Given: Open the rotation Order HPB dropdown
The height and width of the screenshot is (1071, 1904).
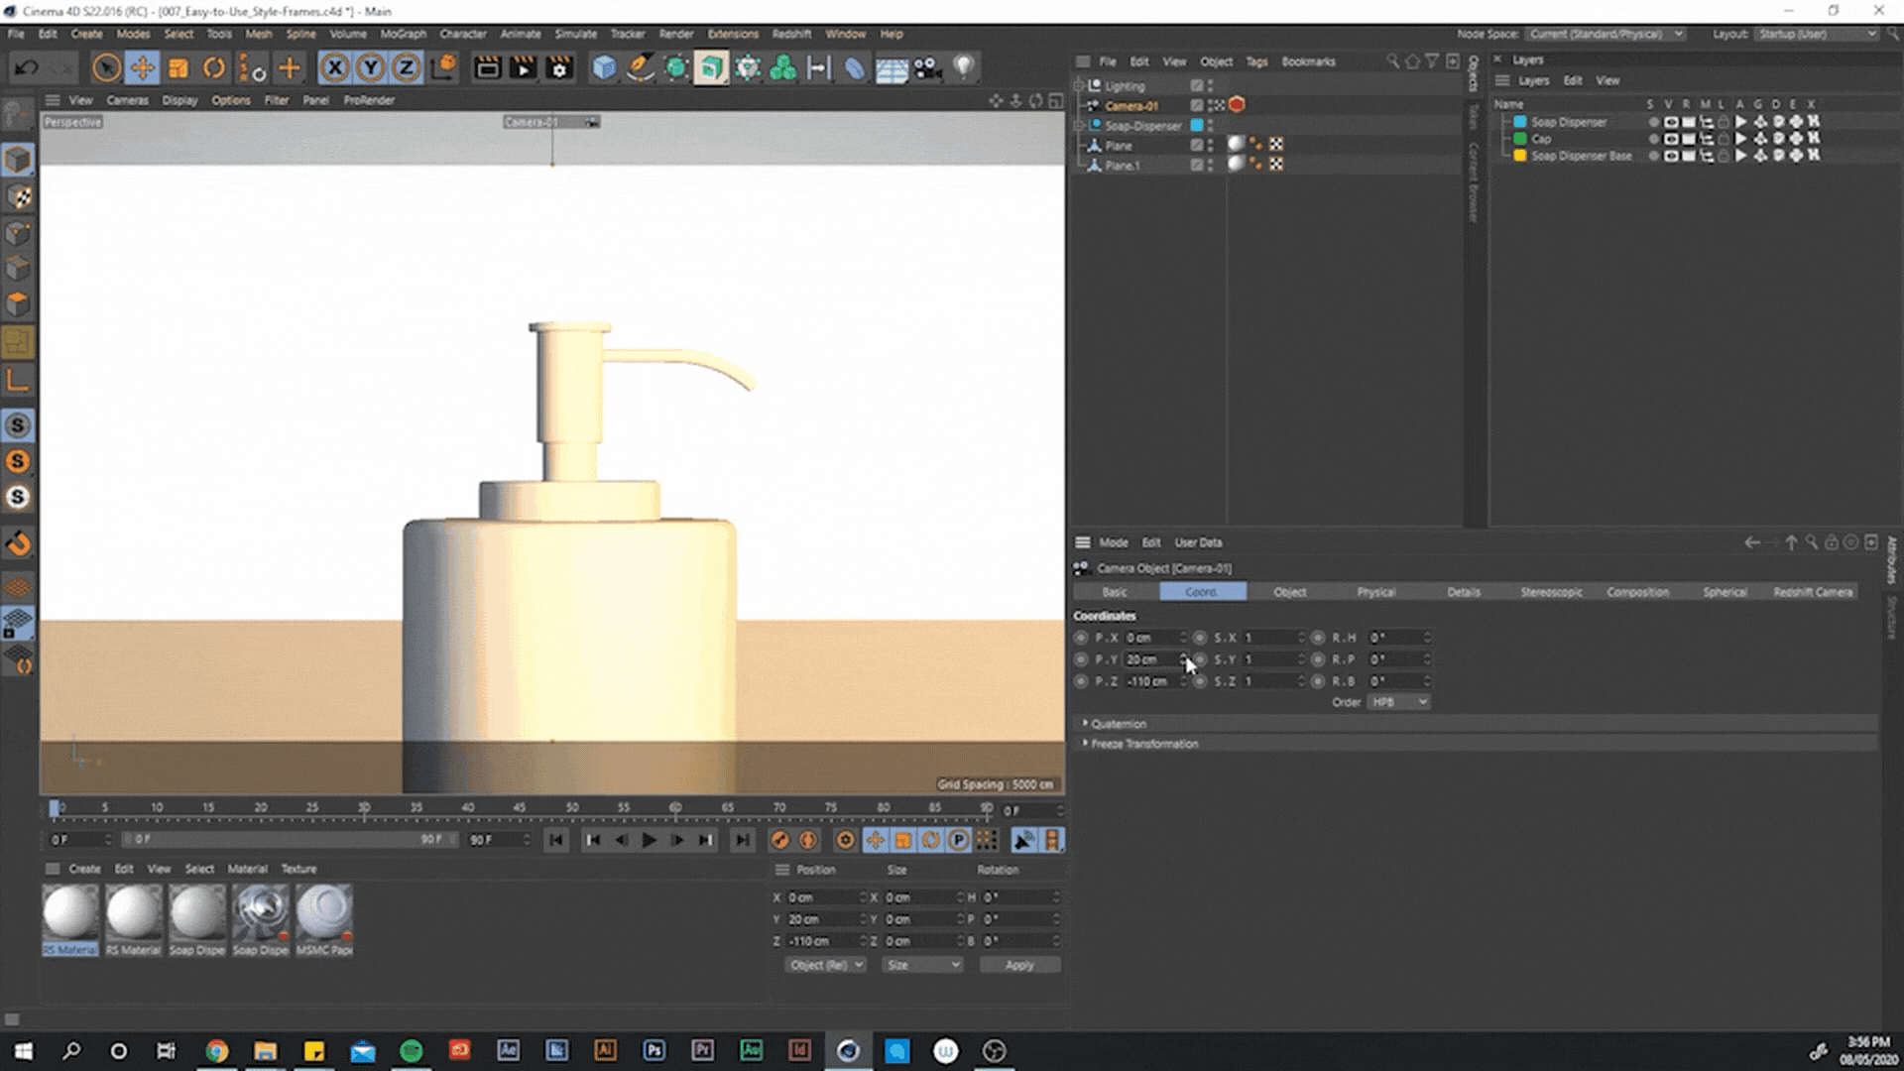Looking at the screenshot, I should [1398, 702].
